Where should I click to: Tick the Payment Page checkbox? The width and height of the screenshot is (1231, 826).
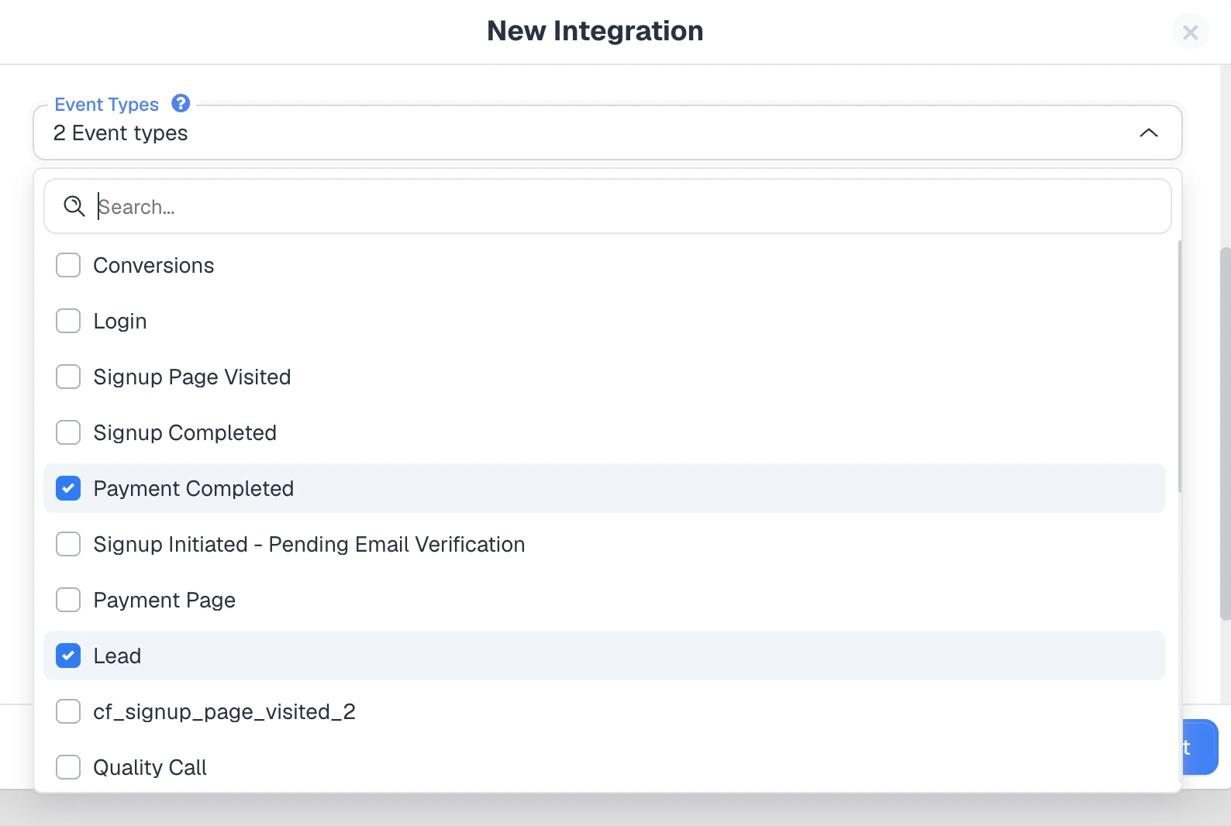68,600
